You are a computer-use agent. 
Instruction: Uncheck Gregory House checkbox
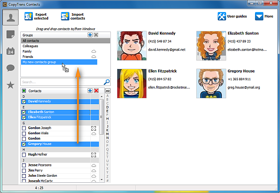pyautogui.click(x=24, y=144)
